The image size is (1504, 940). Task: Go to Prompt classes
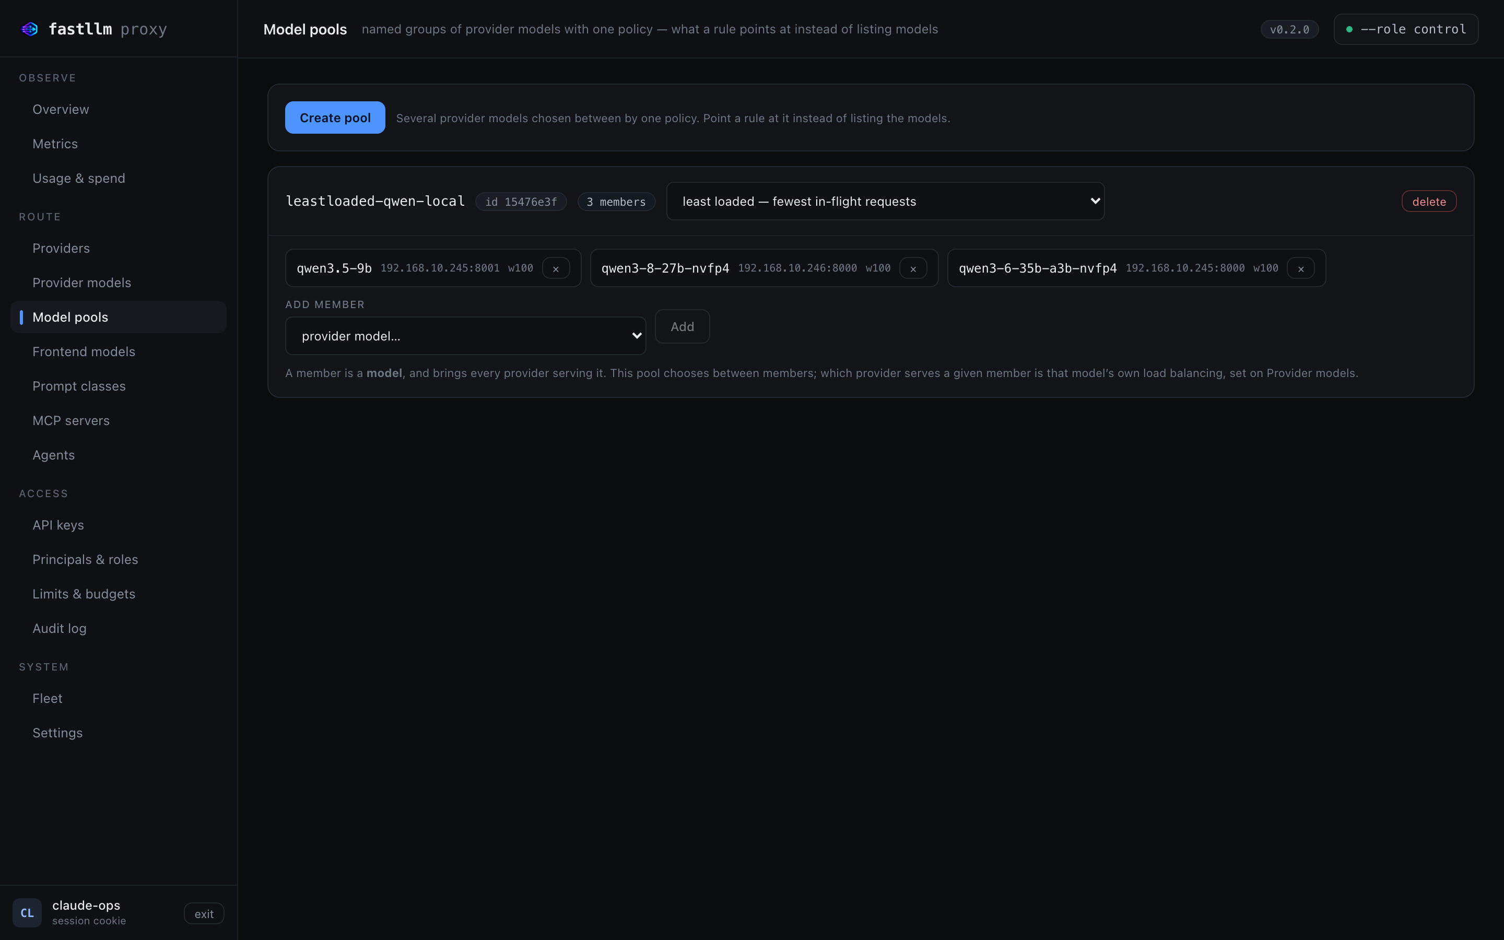pos(118,386)
